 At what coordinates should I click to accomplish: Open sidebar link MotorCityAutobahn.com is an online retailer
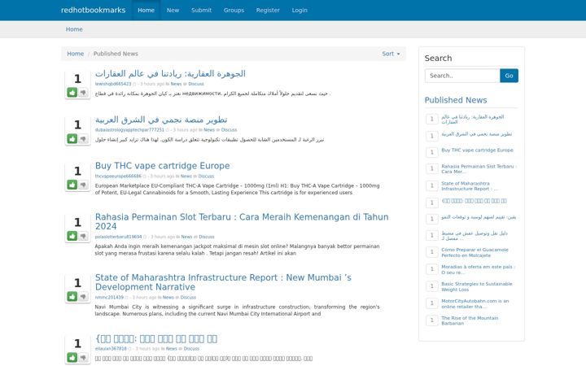pyautogui.click(x=475, y=303)
